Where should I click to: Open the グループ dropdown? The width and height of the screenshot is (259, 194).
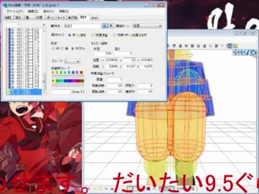click(x=73, y=61)
